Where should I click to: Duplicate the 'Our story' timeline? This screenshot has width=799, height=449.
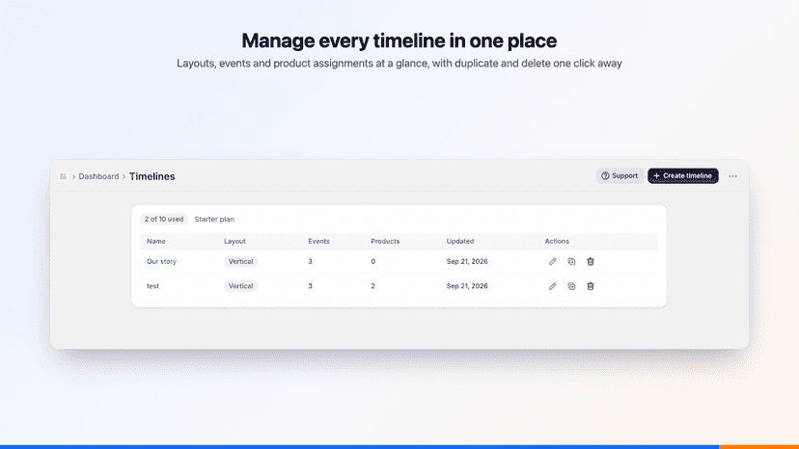click(571, 262)
